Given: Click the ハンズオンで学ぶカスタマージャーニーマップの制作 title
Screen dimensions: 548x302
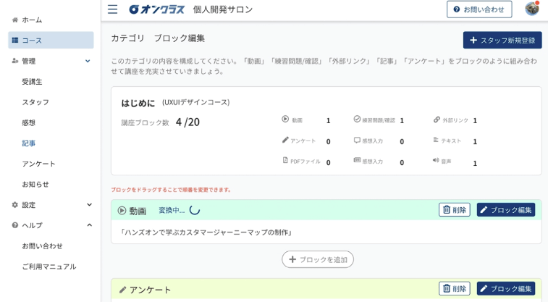Looking at the screenshot, I should (x=206, y=232).
